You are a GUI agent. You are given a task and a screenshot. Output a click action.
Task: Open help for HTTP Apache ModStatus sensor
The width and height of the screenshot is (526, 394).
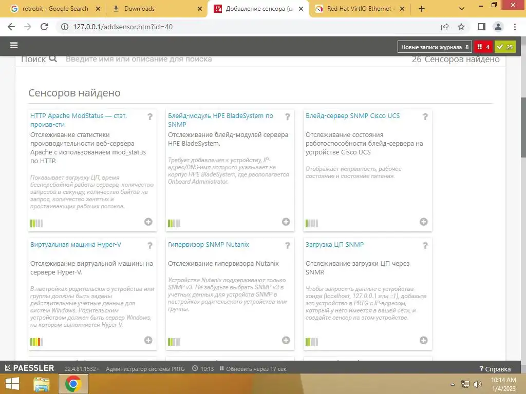150,116
